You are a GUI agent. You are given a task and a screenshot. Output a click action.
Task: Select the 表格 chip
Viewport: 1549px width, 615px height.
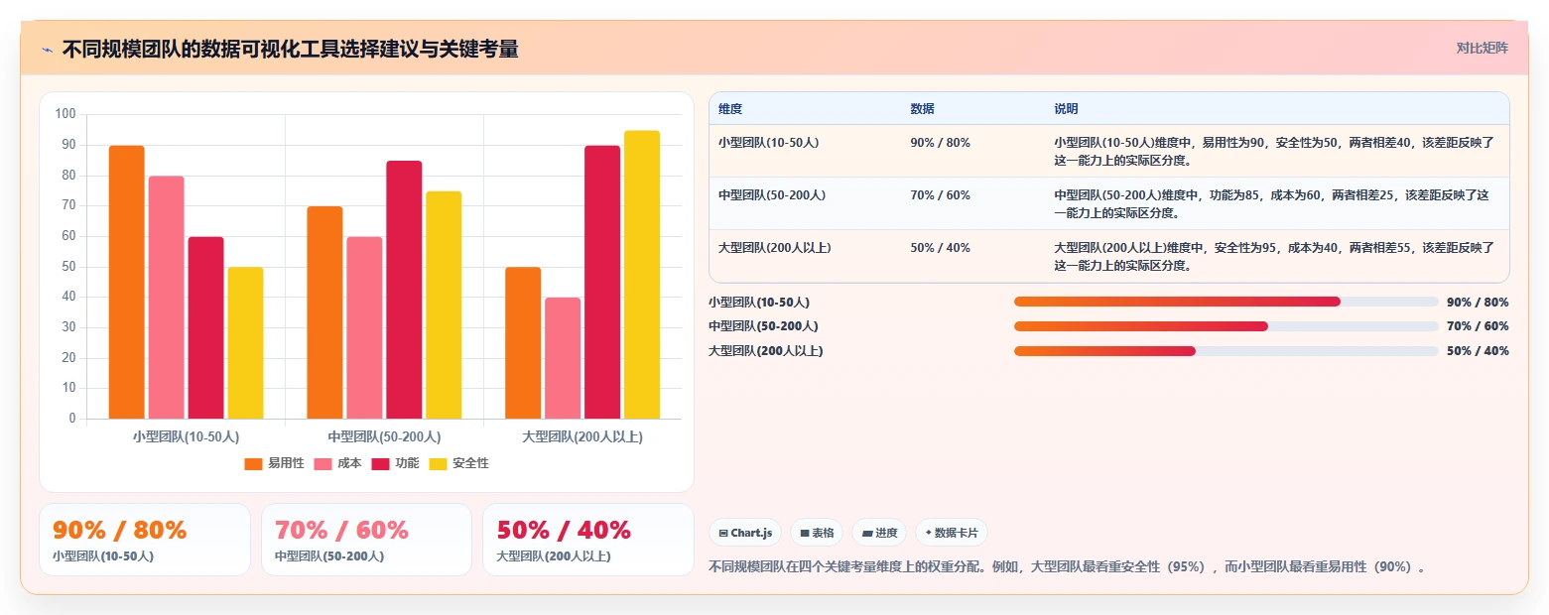pyautogui.click(x=817, y=533)
